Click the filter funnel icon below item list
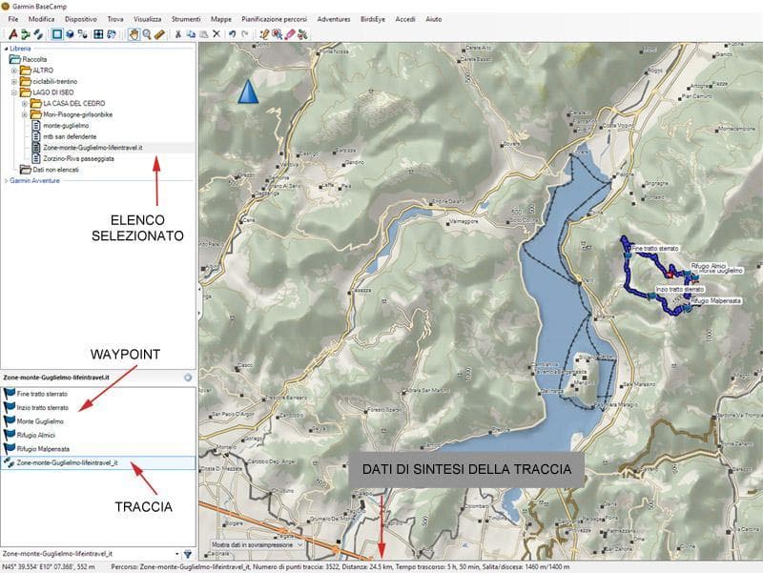 click(188, 554)
